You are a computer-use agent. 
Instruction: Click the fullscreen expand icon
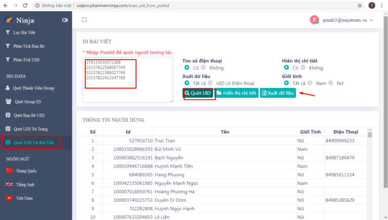[x=84, y=20]
